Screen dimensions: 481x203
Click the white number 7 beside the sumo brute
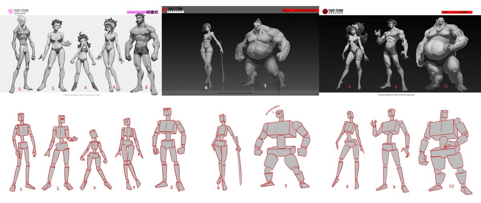[x=264, y=86]
